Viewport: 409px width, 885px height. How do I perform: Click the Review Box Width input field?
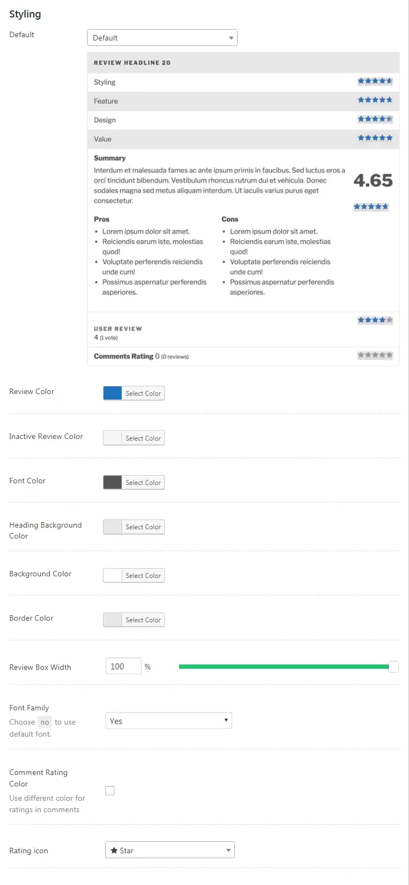123,667
